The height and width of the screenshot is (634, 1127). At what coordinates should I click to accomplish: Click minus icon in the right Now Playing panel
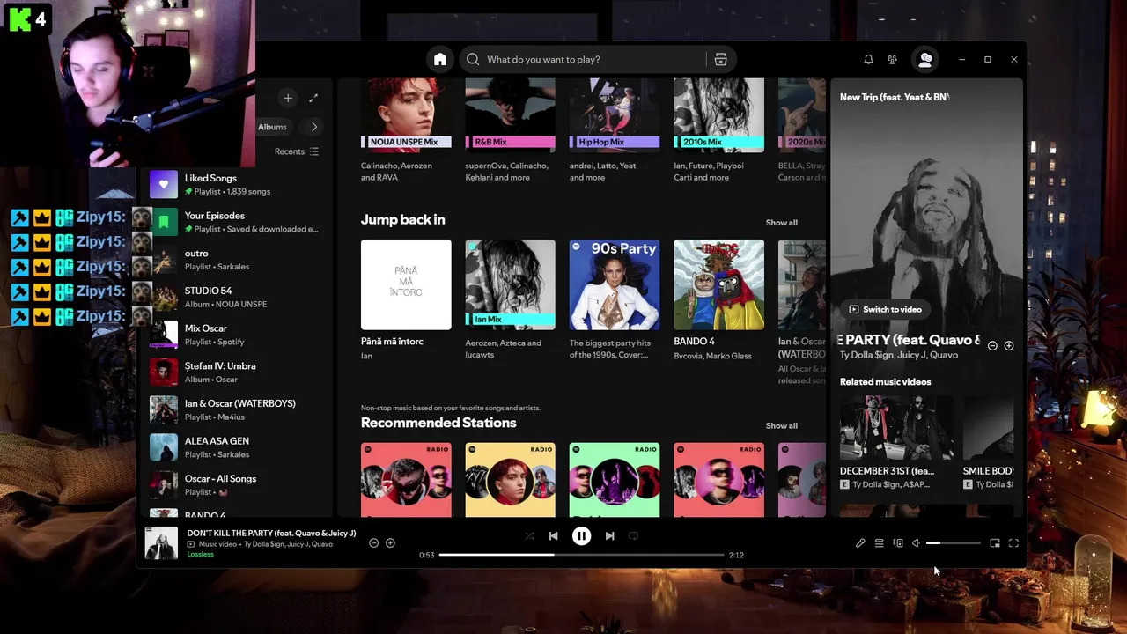point(992,346)
